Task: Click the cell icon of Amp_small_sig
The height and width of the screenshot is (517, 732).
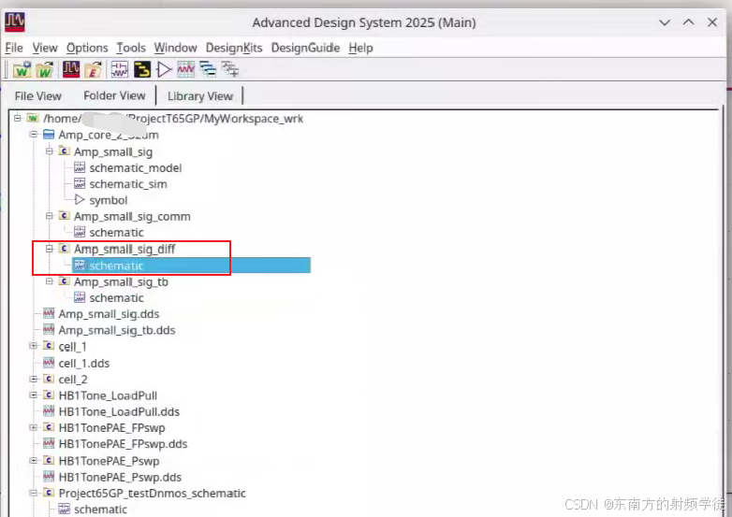Action: 64,151
